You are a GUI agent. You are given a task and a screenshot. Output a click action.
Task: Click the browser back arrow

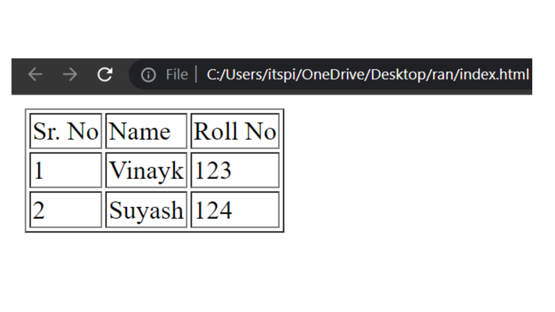point(35,75)
